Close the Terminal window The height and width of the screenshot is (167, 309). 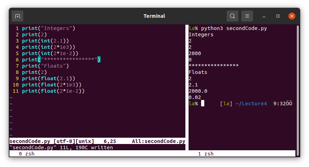[292, 16]
